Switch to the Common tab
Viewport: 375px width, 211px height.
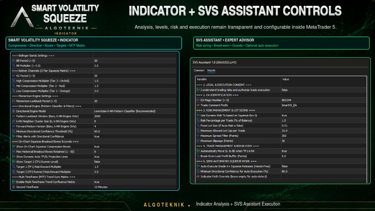[x=199, y=70]
